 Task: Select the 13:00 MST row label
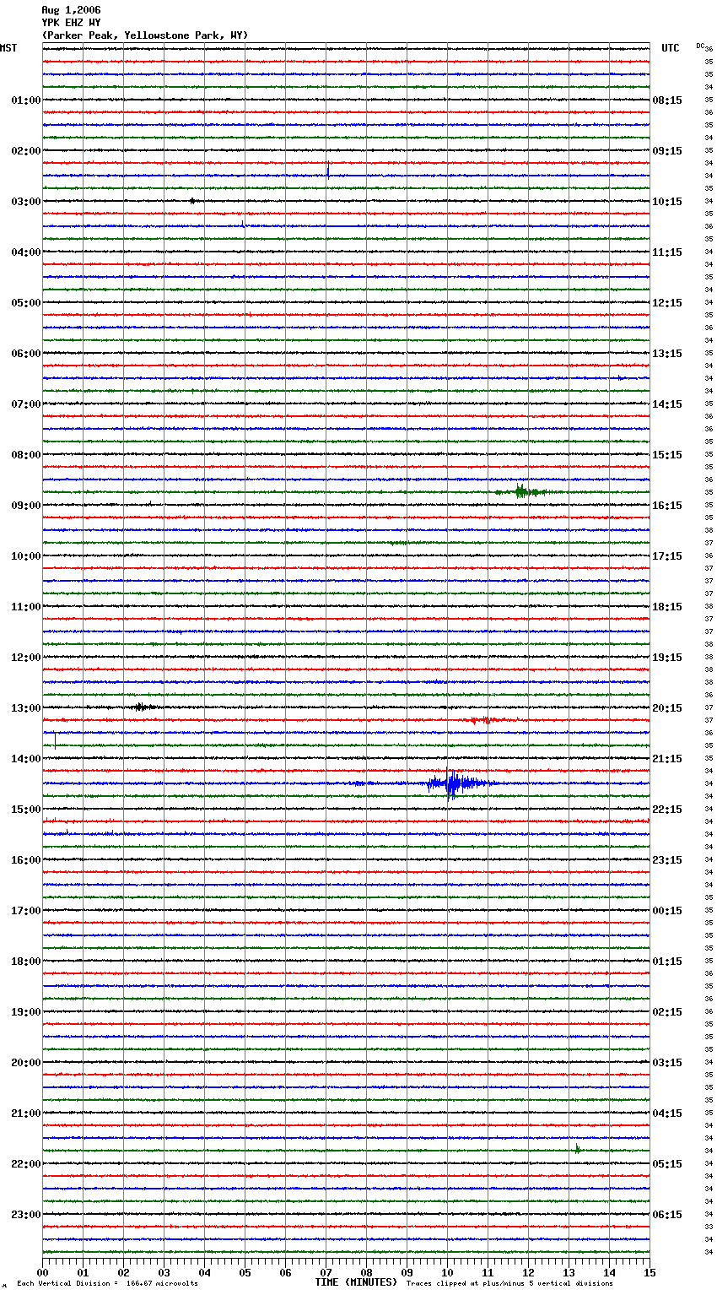pos(26,708)
